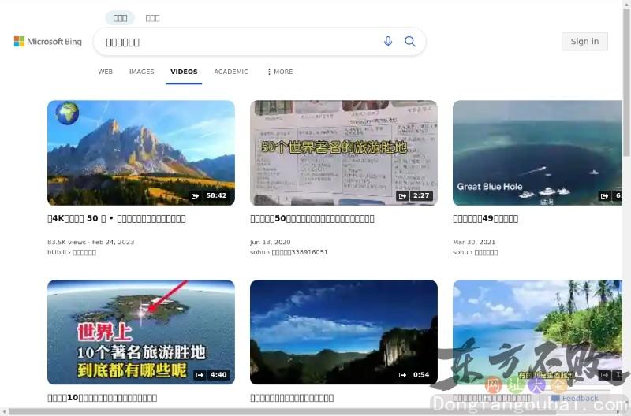Image resolution: width=631 pixels, height=416 pixels.
Task: Click the vertical scrollbar thumb
Action: (x=626, y=82)
